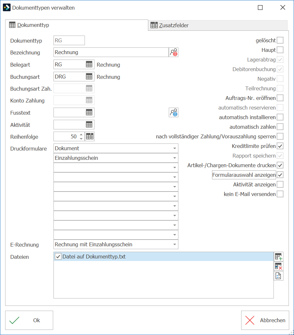Viewport: 294px width, 335px height.
Task: Uncheck Kreditlimite prüfen
Action: 280,146
